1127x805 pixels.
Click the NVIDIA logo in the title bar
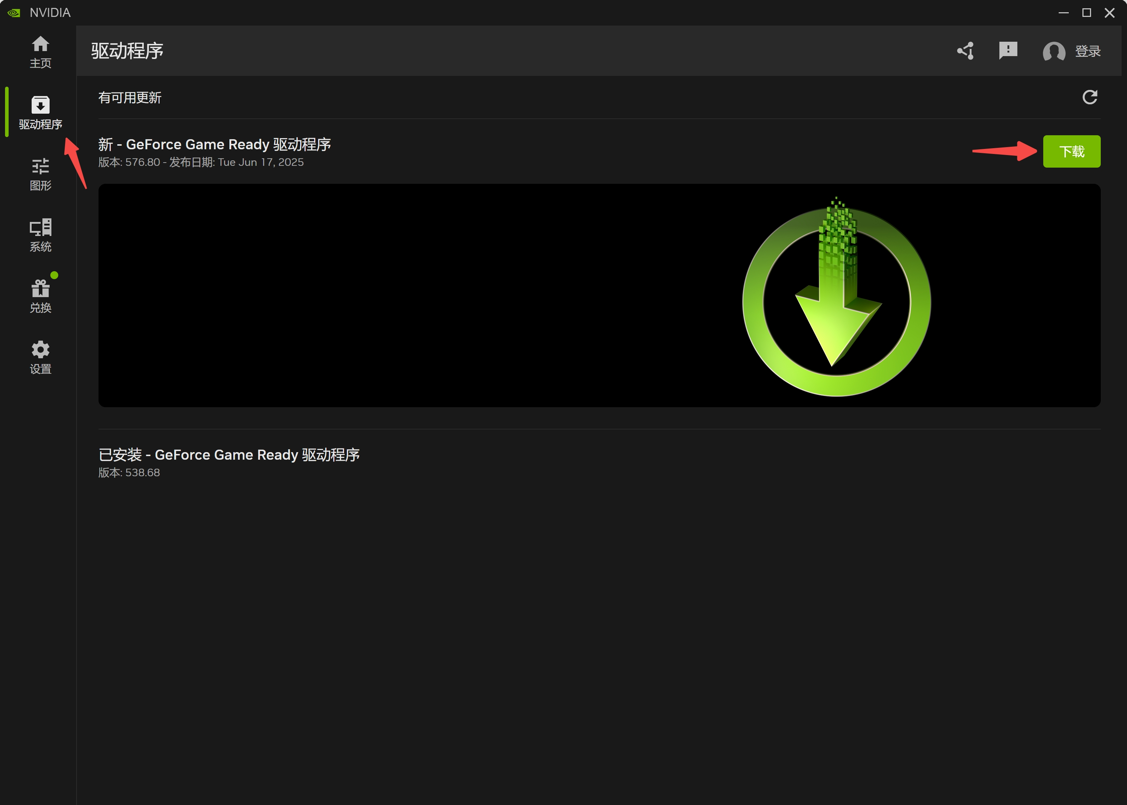(x=14, y=13)
